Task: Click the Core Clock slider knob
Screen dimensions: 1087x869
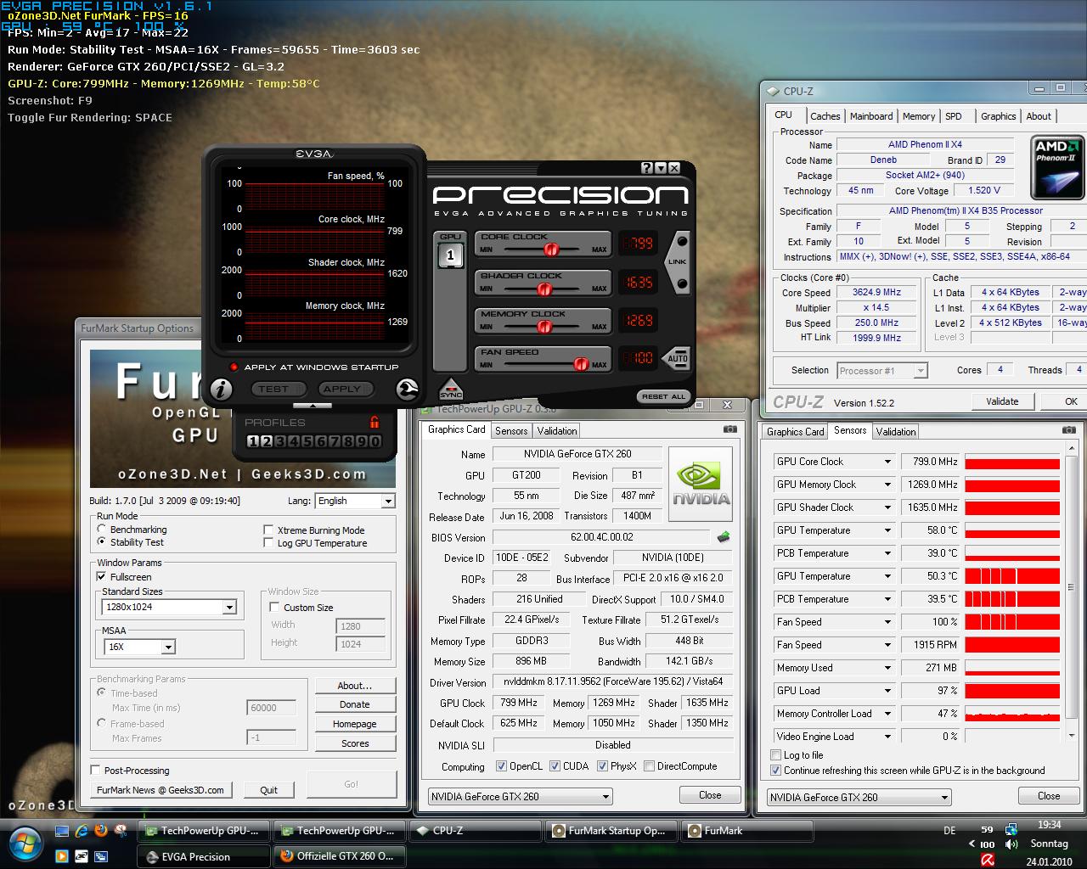Action: (x=550, y=249)
